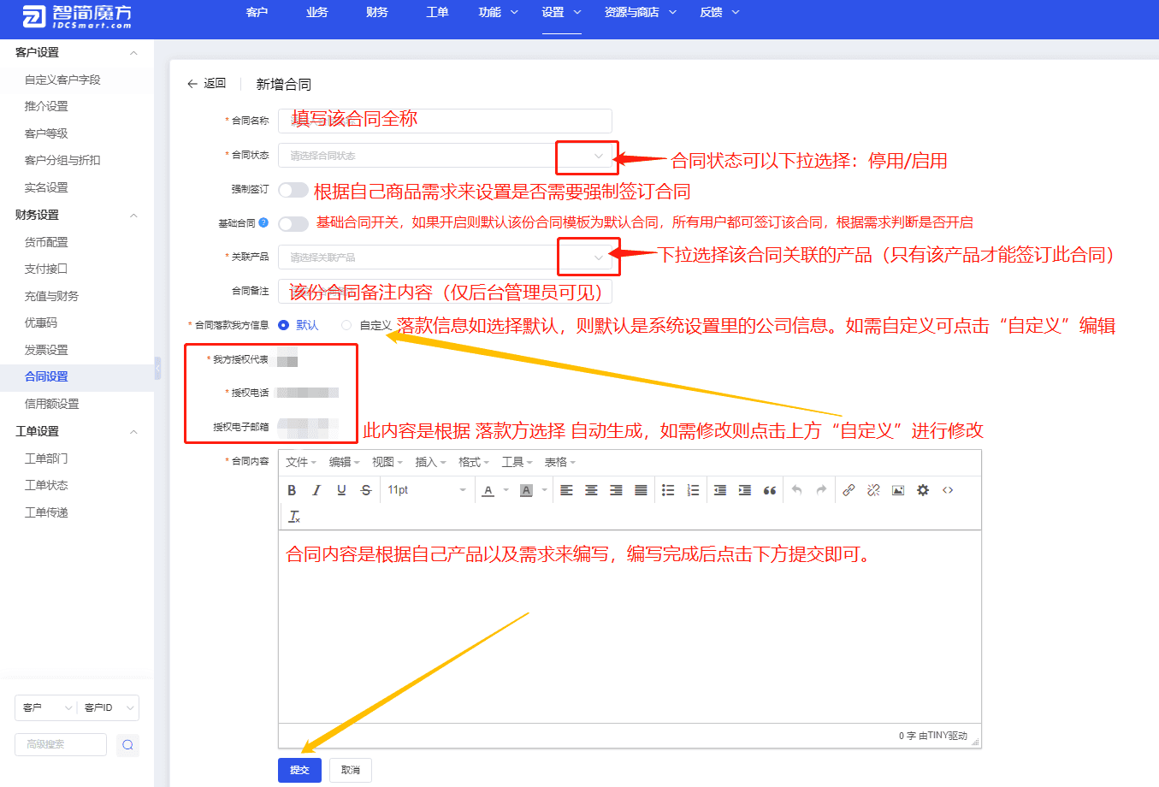Click the 基础合同 help question icon
1159x787 pixels.
(263, 222)
